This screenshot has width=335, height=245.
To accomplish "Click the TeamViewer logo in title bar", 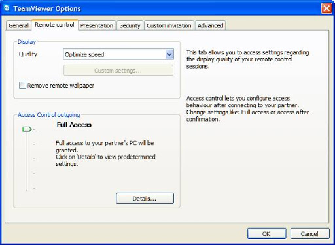I will [7, 8].
